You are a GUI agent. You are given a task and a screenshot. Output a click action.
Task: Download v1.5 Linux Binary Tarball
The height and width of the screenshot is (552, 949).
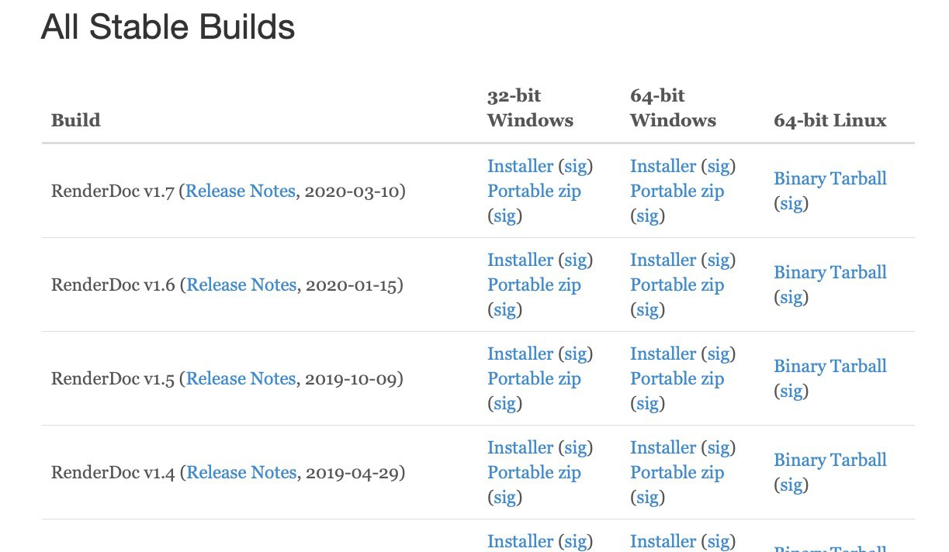coord(830,366)
